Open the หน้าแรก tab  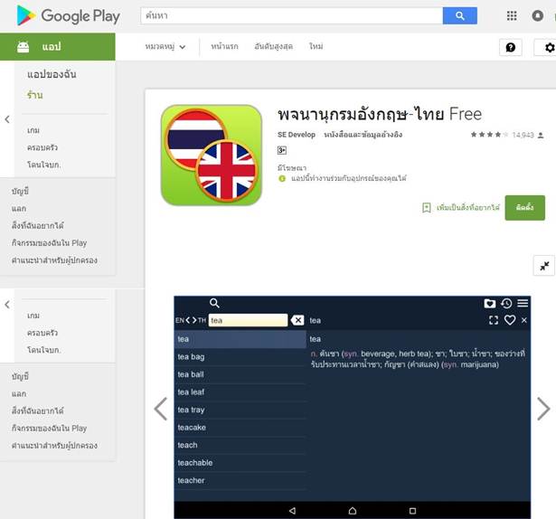(224, 46)
